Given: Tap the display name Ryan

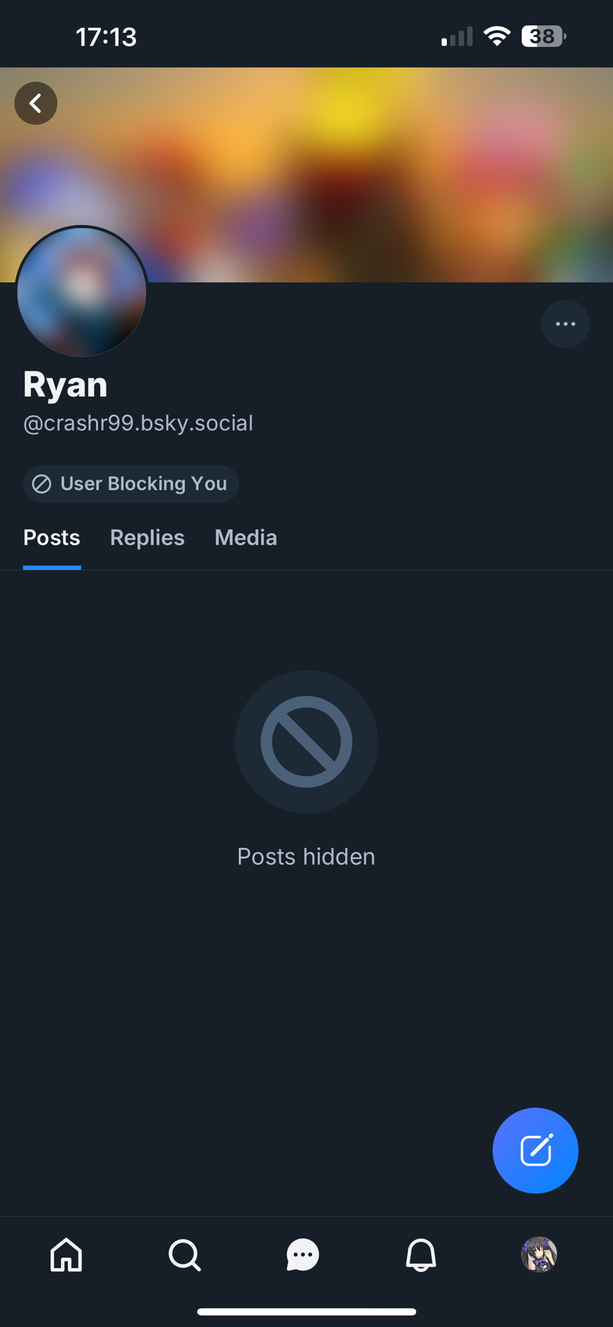Looking at the screenshot, I should pos(65,384).
